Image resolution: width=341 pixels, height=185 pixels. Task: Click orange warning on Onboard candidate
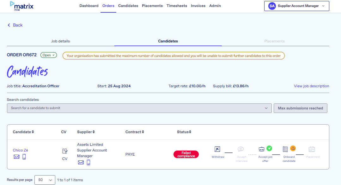click(x=293, y=148)
